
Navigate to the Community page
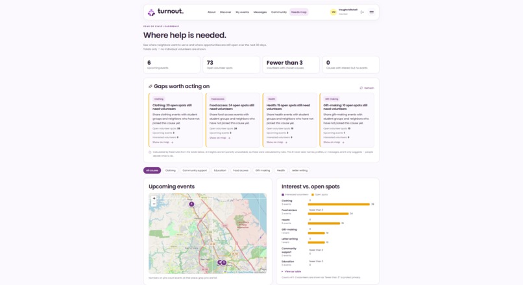pos(279,12)
